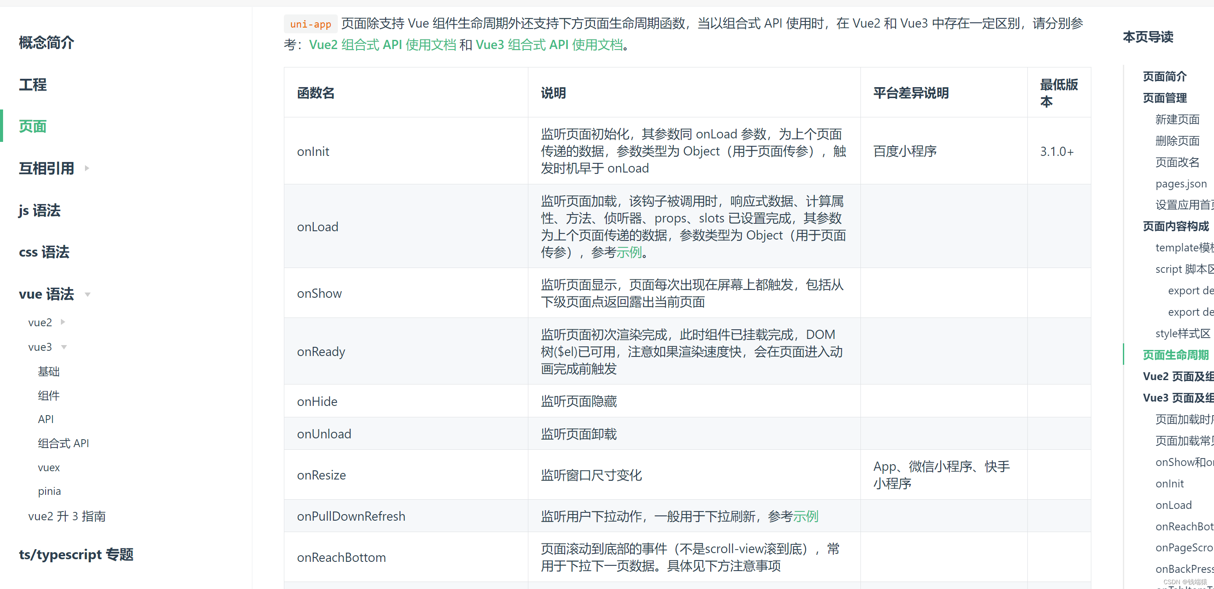Select 概念简介 in the sidebar
Viewport: 1214px width, 589px height.
tap(46, 42)
